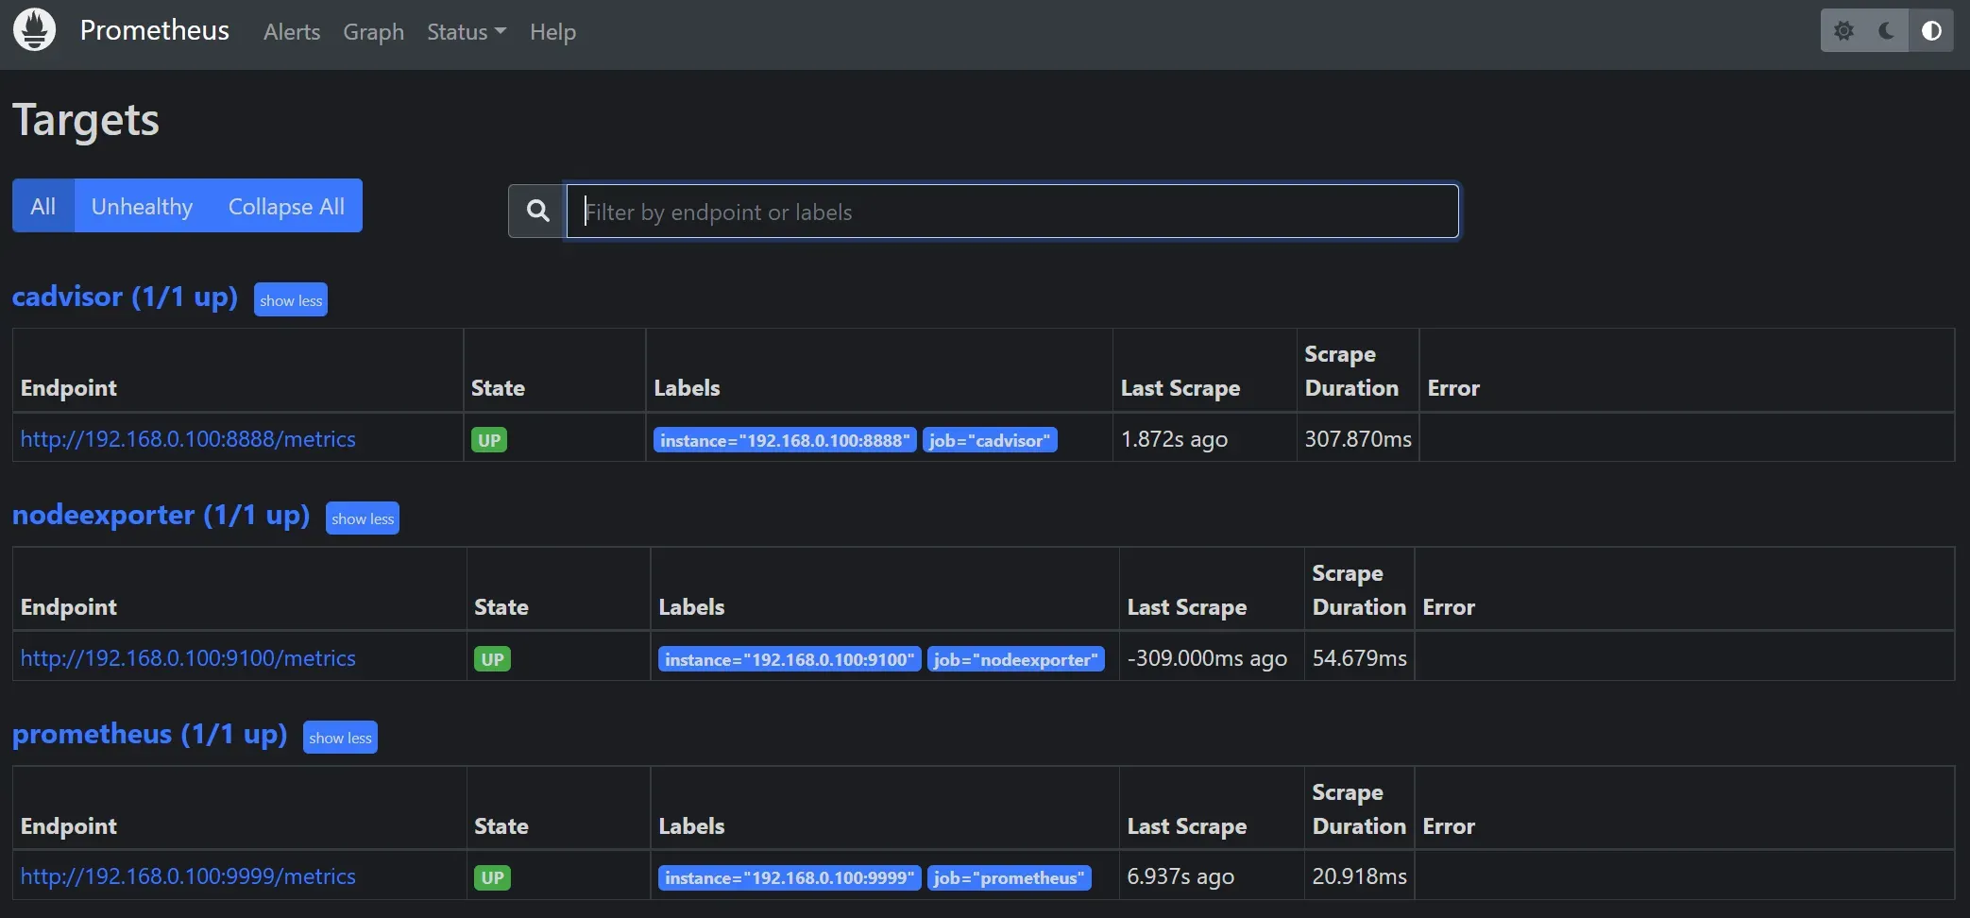Click the filter by endpoint input field

(1012, 212)
